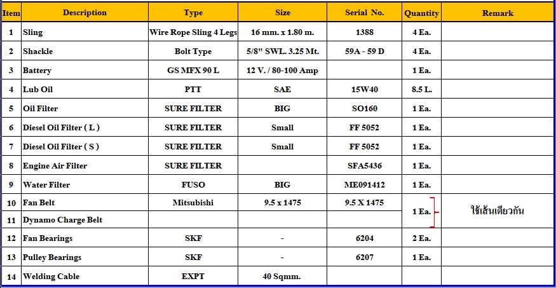Screen dimensions: 556x288
Task: Click the 40 Sqmm. size cell
Action: 282,276
